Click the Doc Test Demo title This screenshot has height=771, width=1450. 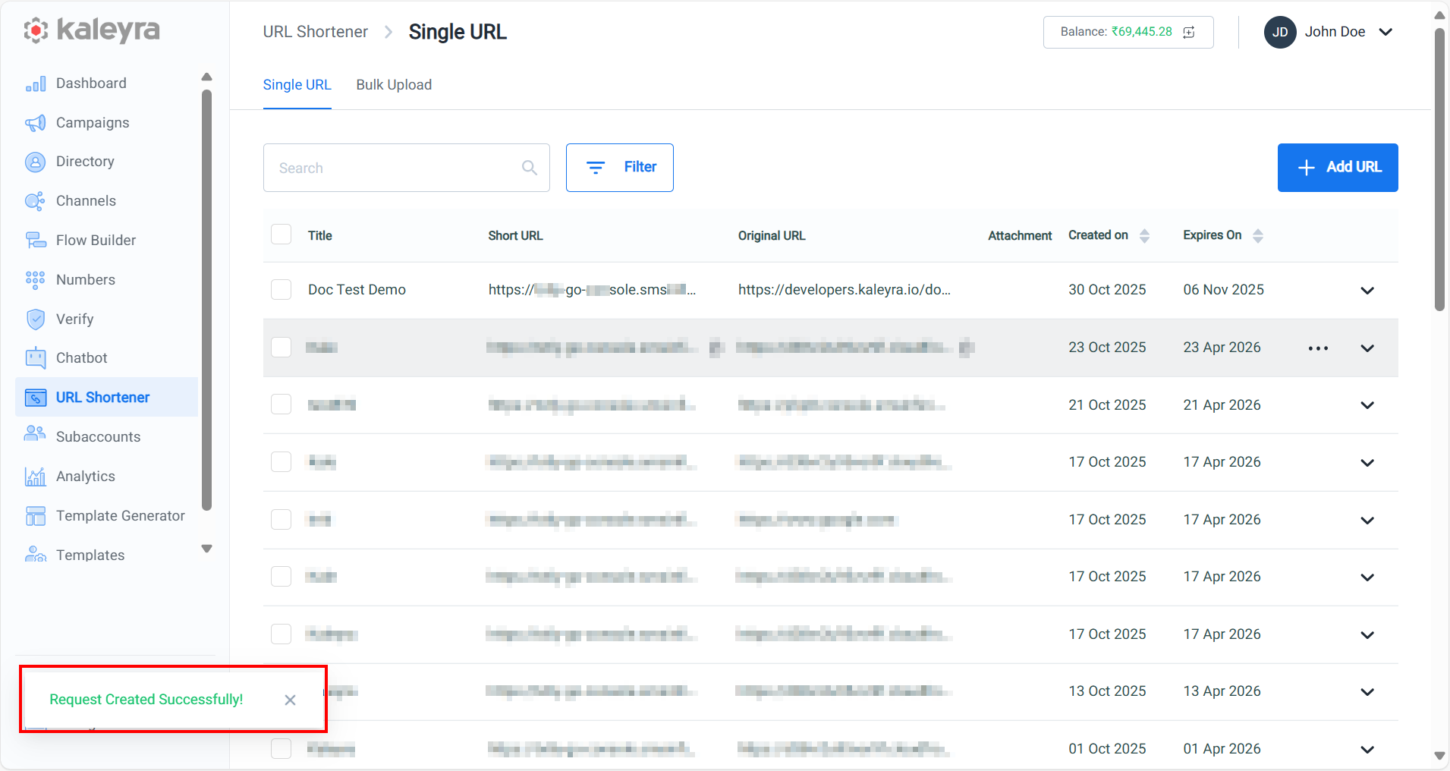point(357,290)
